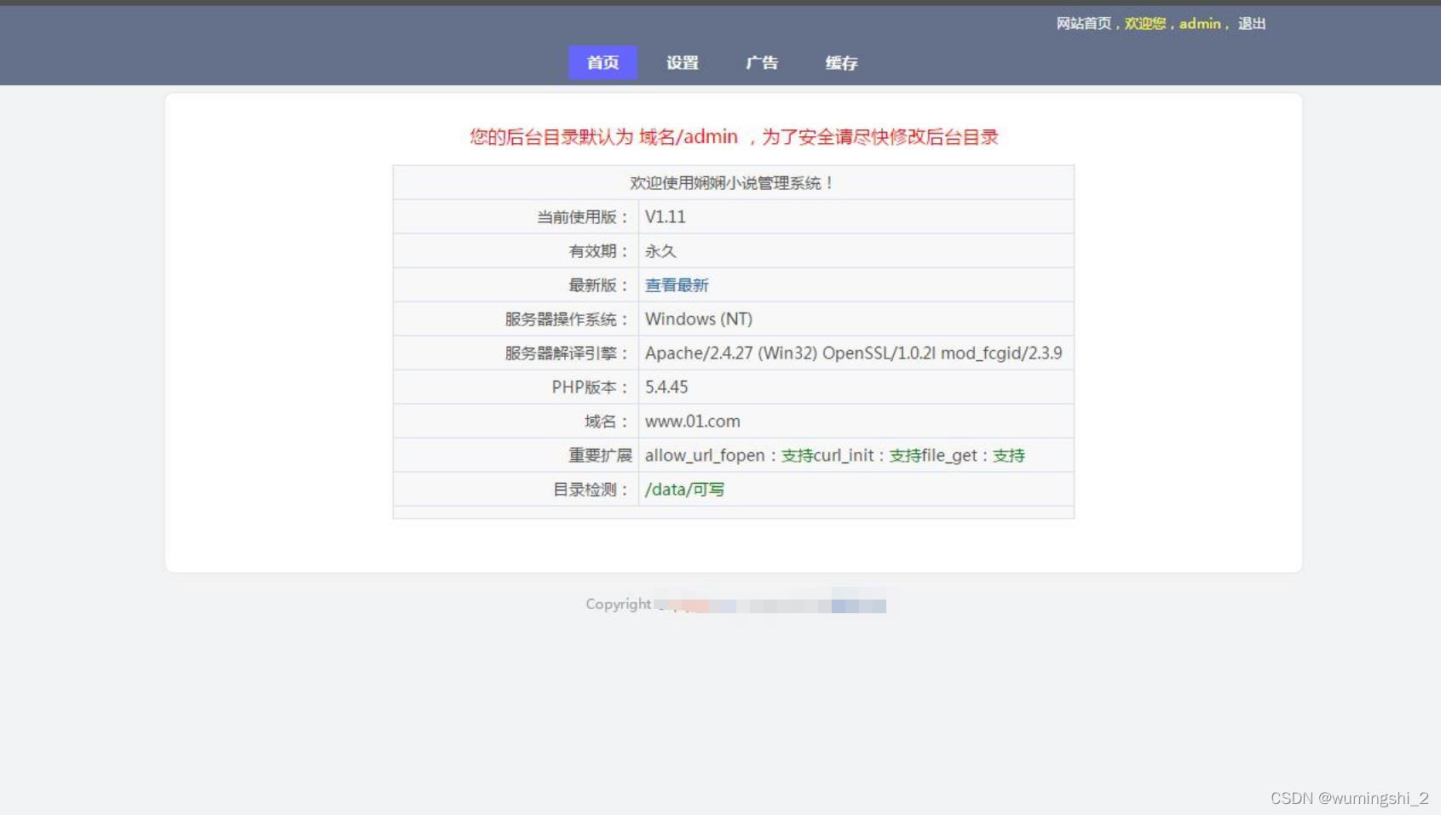Select the Windows (NT) operating system value
1441x815 pixels.
tap(699, 319)
